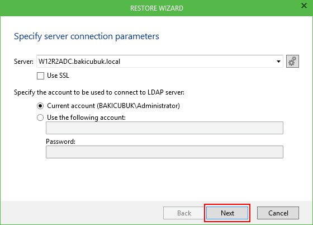Viewport: 313px width, 225px height.
Task: Click into the Password input field
Action: click(164, 152)
